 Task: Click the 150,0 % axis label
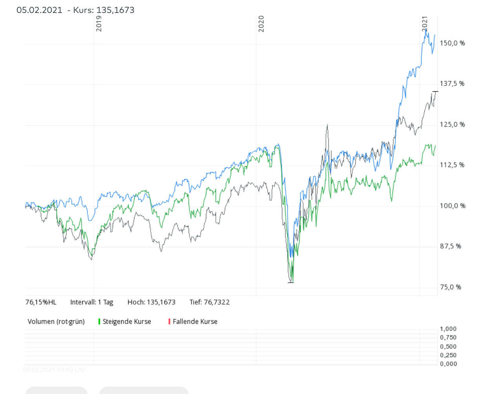(452, 43)
